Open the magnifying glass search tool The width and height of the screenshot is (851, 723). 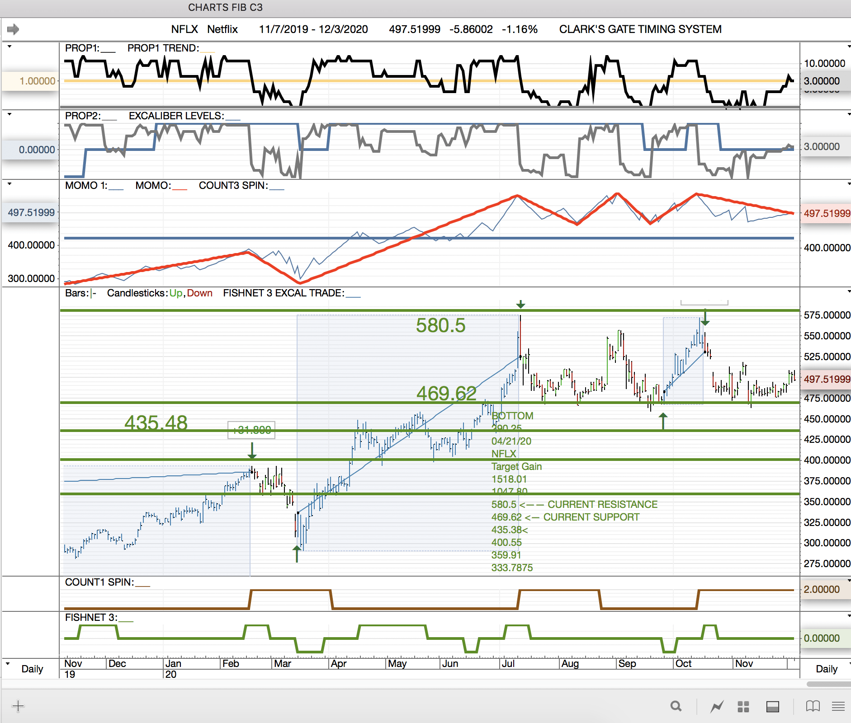676,706
